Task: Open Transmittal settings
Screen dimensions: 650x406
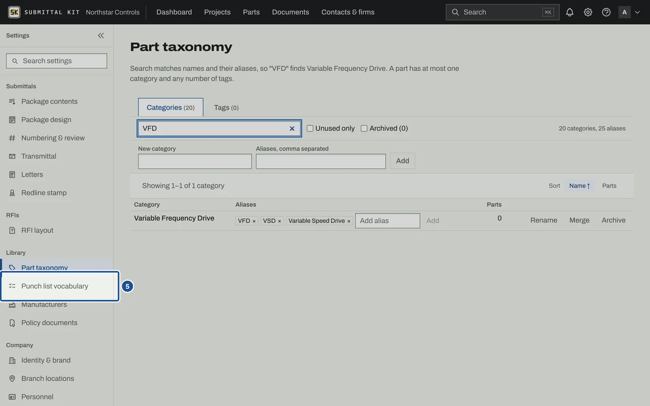Action: pyautogui.click(x=56, y=156)
